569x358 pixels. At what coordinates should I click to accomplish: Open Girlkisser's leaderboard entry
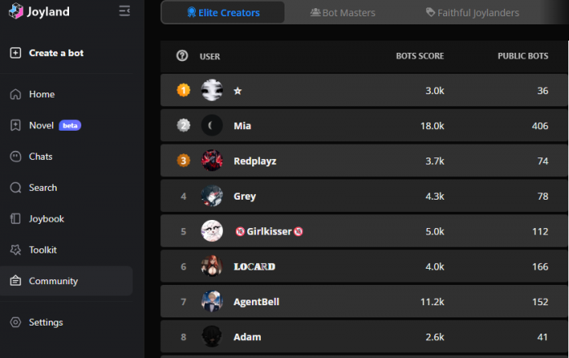click(363, 231)
